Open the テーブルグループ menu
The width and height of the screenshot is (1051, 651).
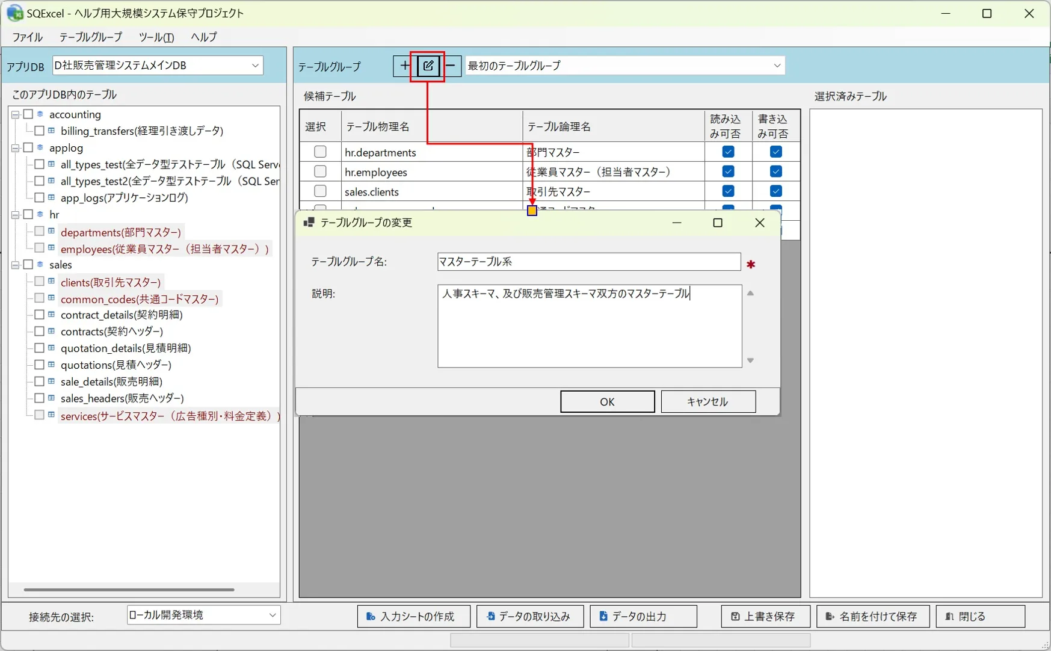90,37
